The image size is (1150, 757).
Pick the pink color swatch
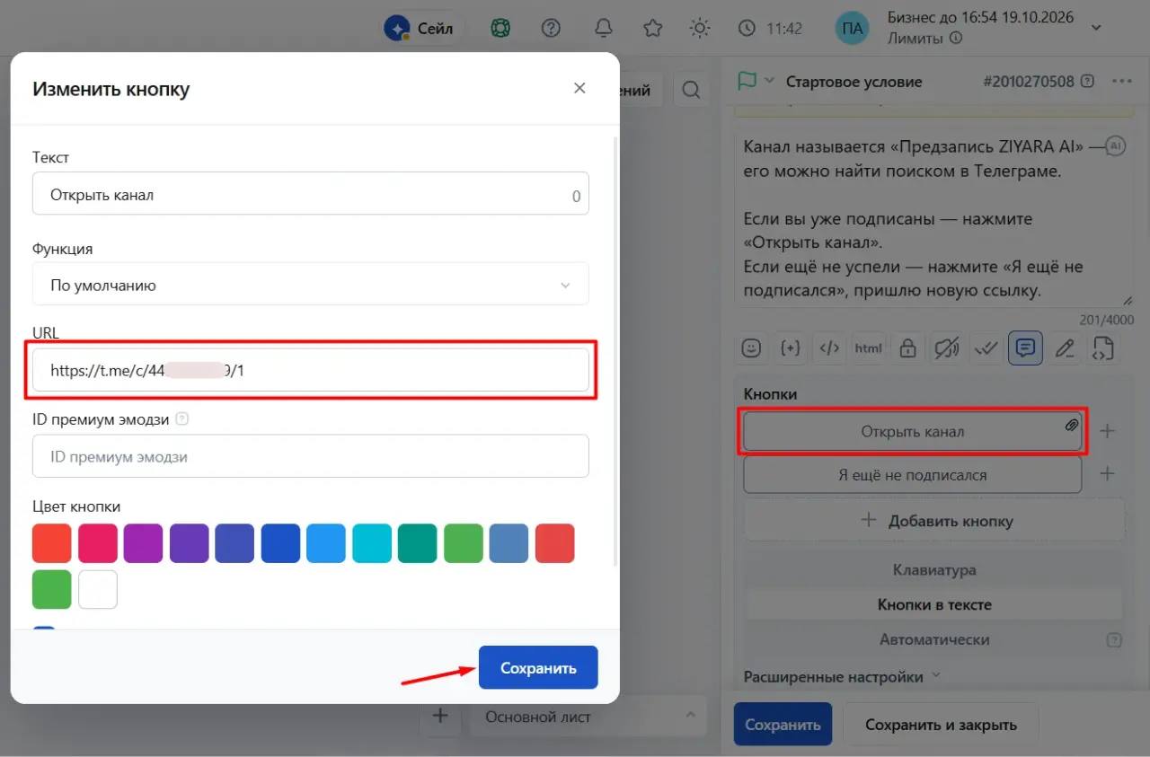tap(98, 543)
